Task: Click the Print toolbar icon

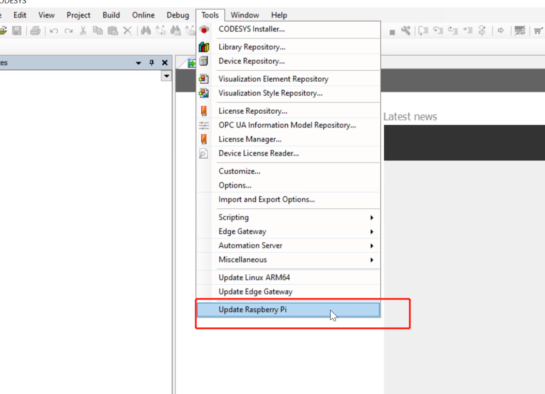Action: 36,30
